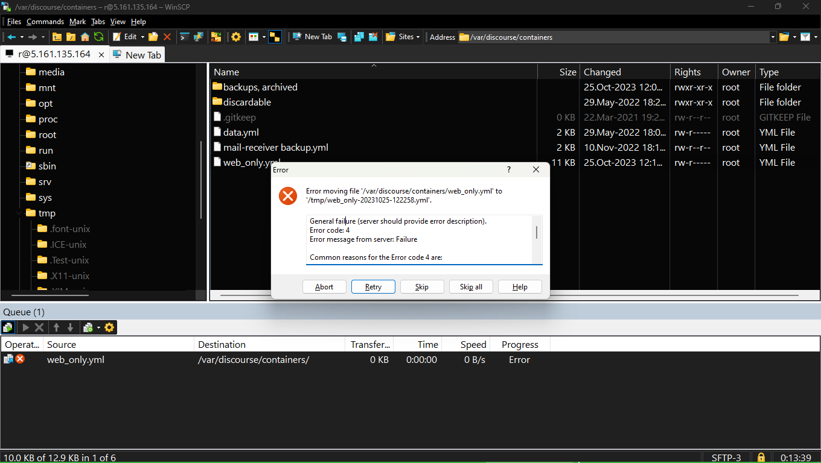The image size is (821, 463).
Task: Click Help in the Error dialog
Action: pyautogui.click(x=520, y=287)
